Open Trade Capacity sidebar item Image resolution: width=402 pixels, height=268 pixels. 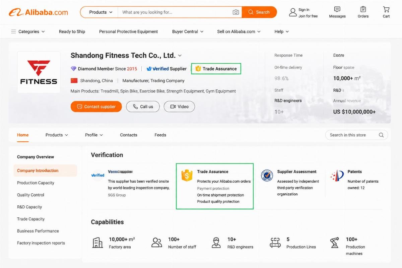point(31,219)
